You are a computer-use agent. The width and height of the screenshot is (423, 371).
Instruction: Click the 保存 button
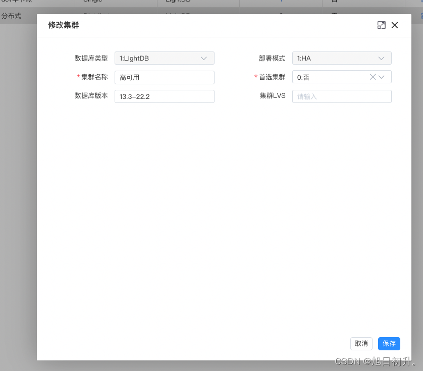pyautogui.click(x=389, y=343)
